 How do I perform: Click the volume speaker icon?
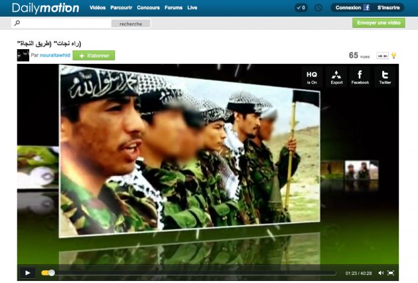(x=380, y=273)
